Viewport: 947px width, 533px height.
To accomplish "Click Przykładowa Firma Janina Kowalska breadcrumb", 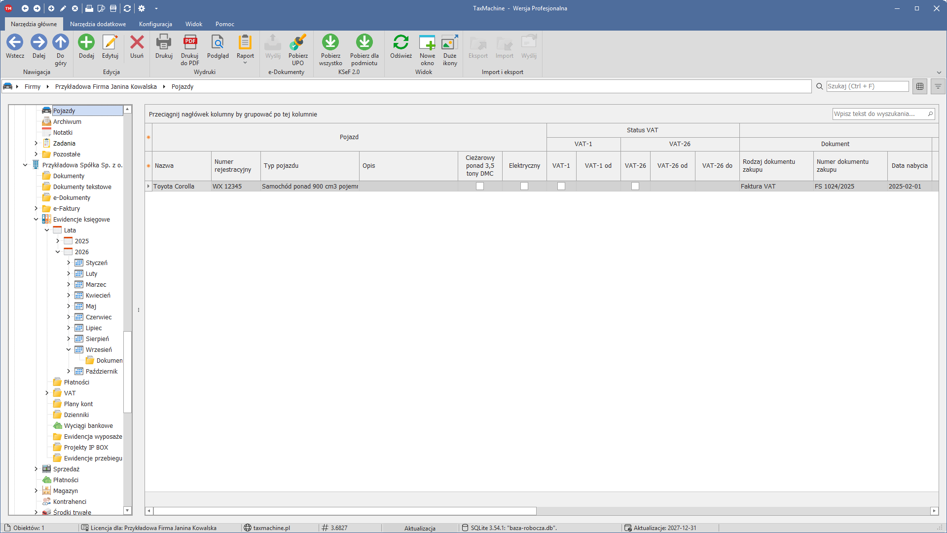I will pyautogui.click(x=106, y=86).
